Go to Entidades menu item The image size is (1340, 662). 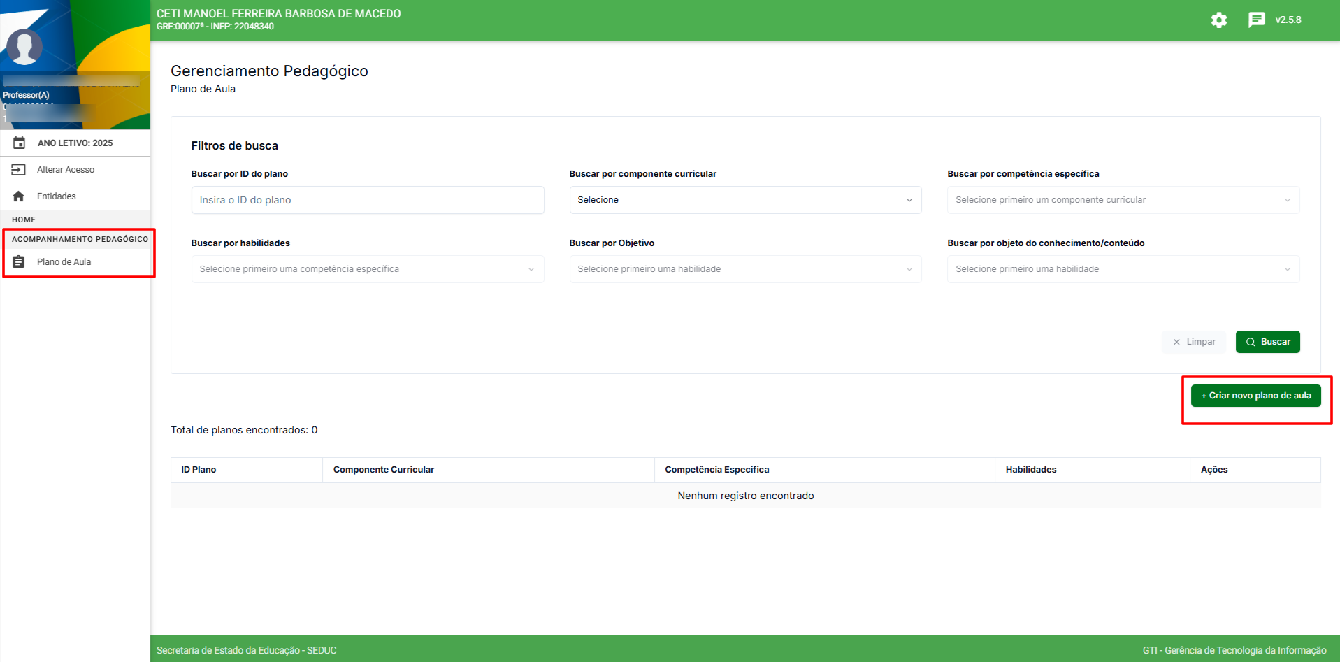[57, 196]
